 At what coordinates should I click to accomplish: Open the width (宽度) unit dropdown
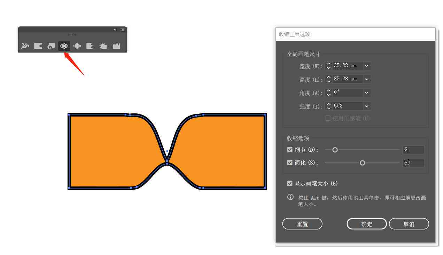(x=367, y=66)
